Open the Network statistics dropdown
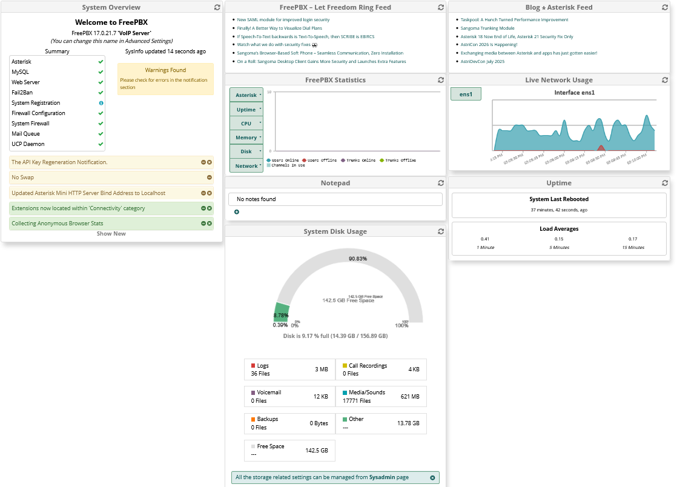677x487 pixels. click(x=246, y=165)
